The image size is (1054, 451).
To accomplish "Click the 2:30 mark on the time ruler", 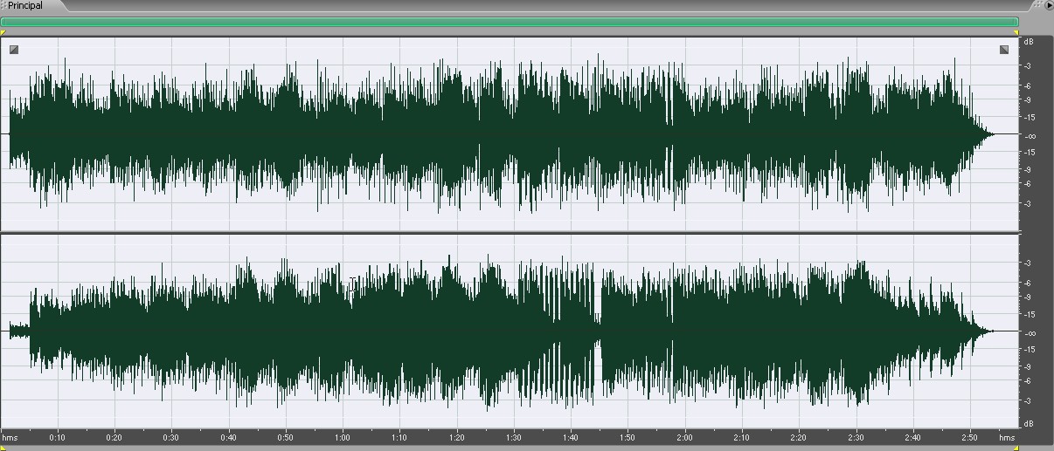I will (856, 437).
